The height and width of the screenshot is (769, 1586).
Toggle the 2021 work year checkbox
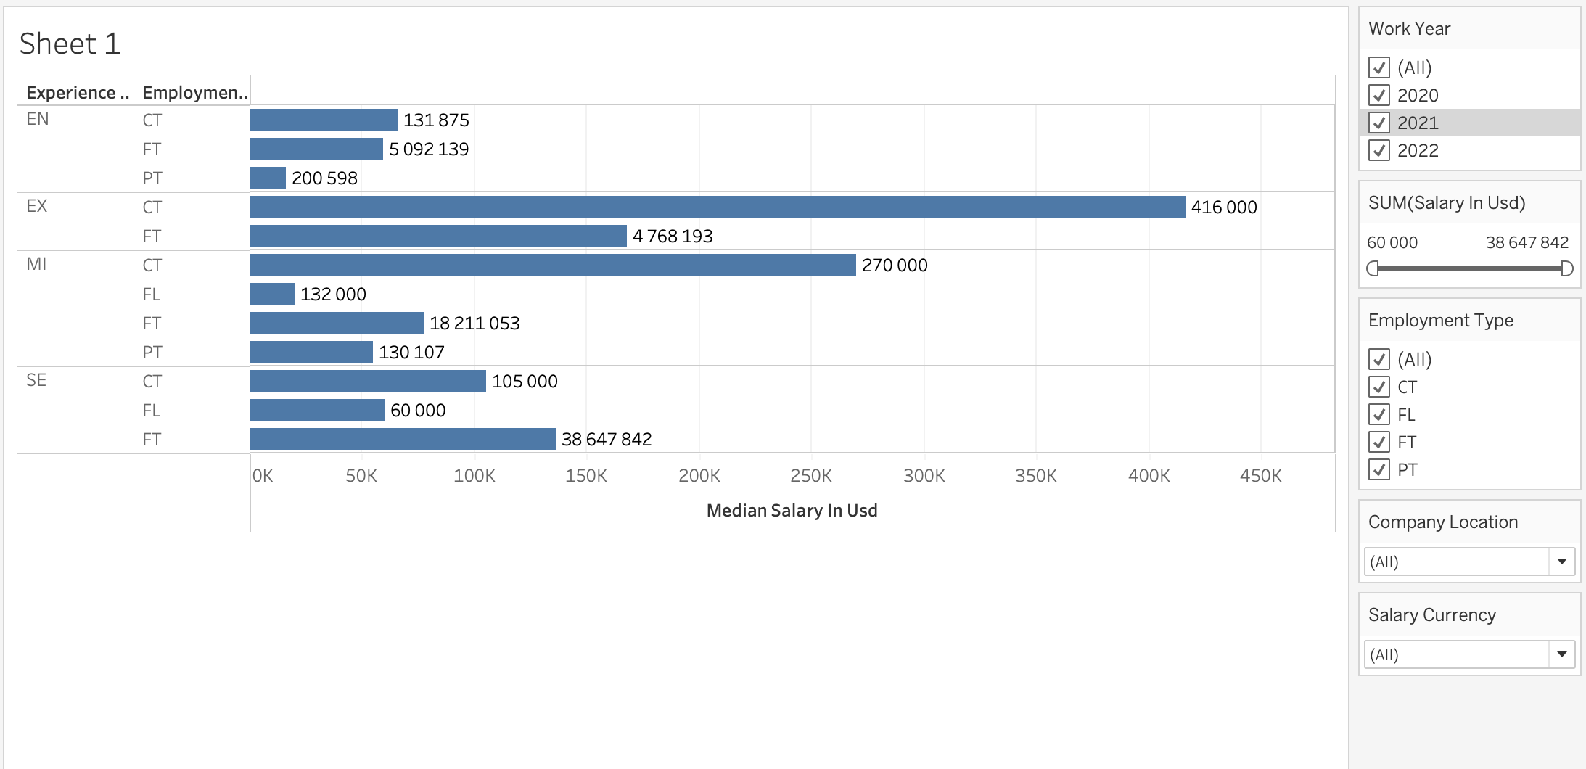coord(1378,123)
